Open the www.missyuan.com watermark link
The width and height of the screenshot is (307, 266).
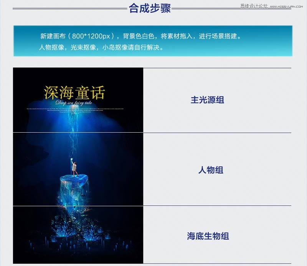point(286,7)
